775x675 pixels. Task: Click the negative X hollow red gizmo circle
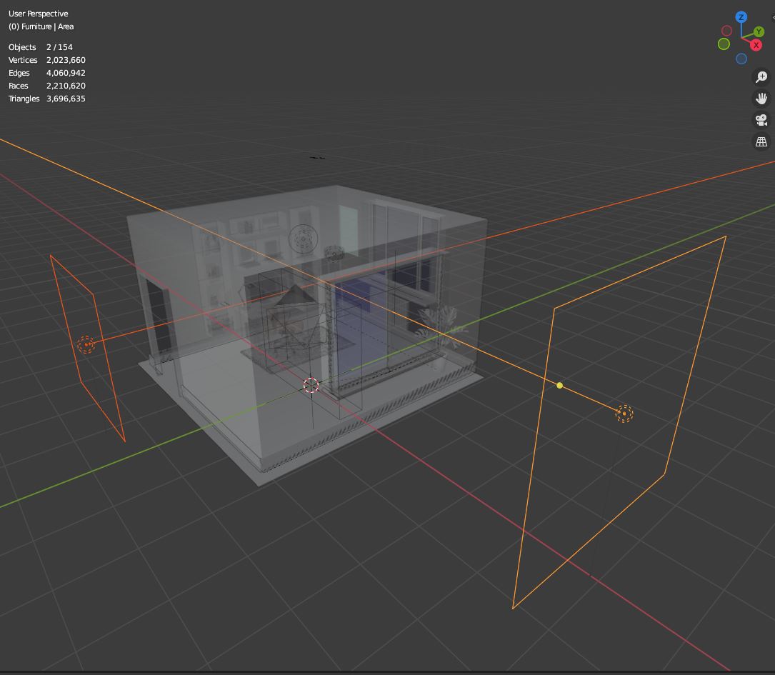(x=726, y=31)
